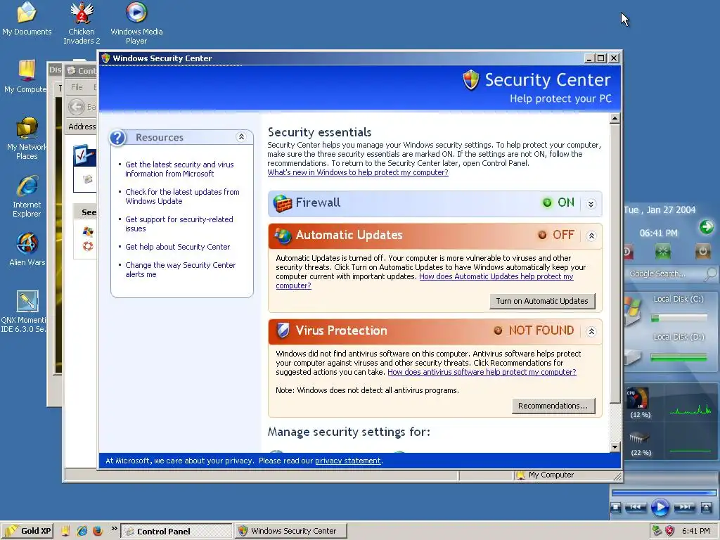The image size is (720, 540).
Task: Click scroll up arrow in Security Center
Action: pos(615,119)
